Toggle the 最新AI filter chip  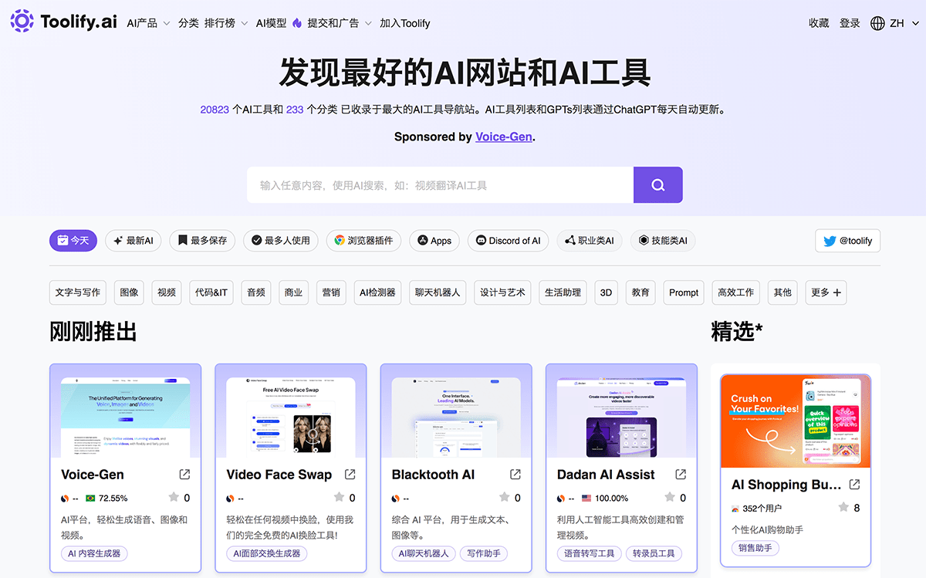pos(133,240)
